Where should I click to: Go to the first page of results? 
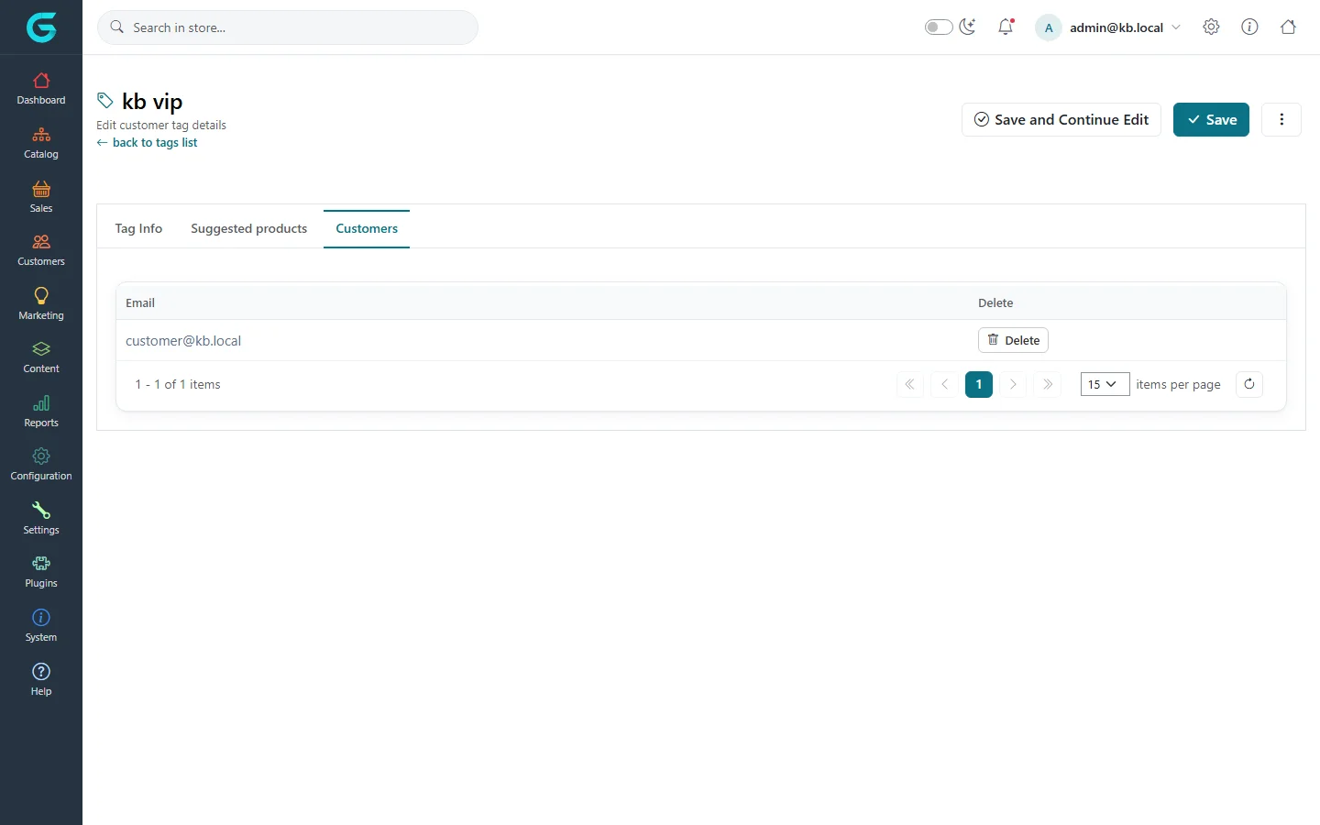tap(909, 384)
